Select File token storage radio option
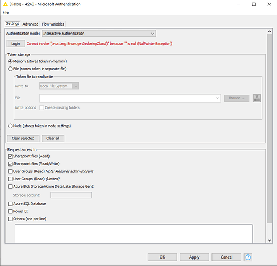277x266 pixels. pyautogui.click(x=10, y=69)
